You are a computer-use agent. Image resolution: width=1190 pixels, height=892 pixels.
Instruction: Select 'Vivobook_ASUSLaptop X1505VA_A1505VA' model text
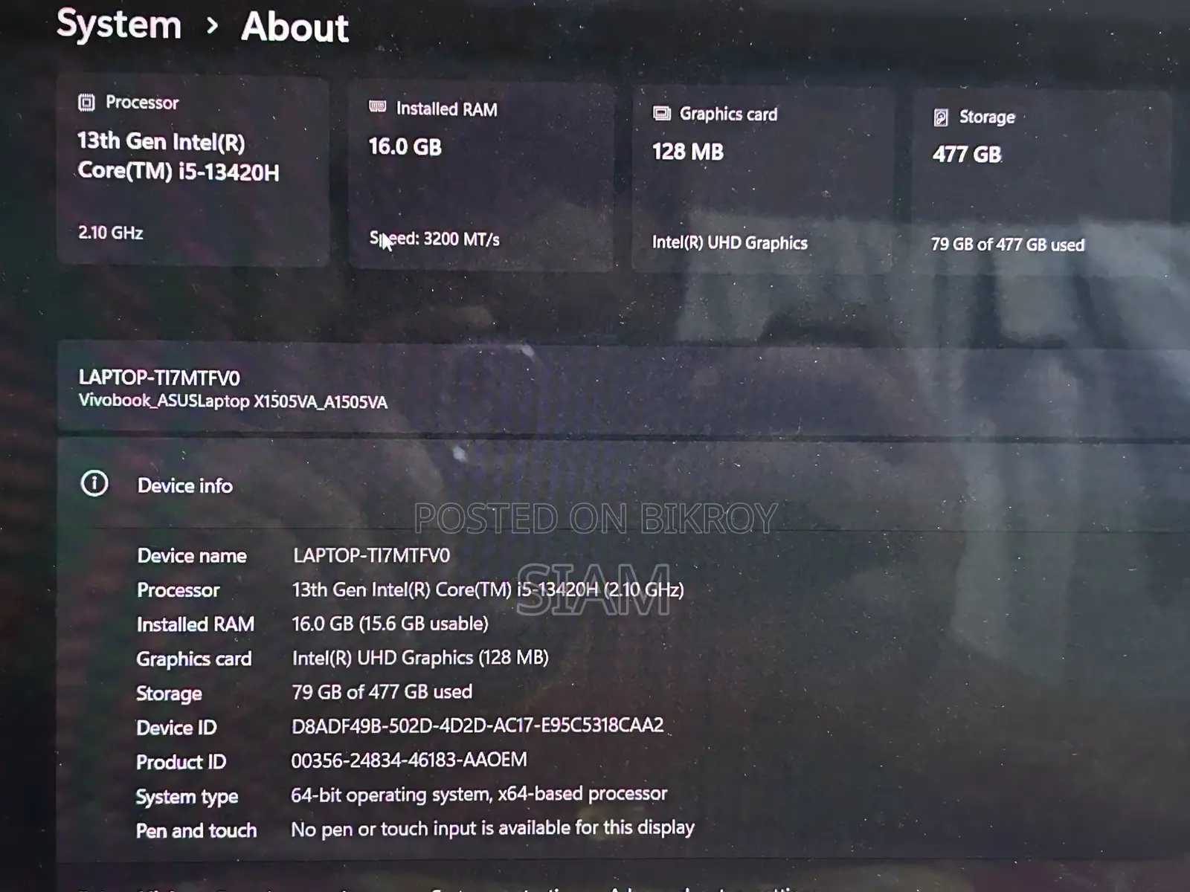[233, 401]
